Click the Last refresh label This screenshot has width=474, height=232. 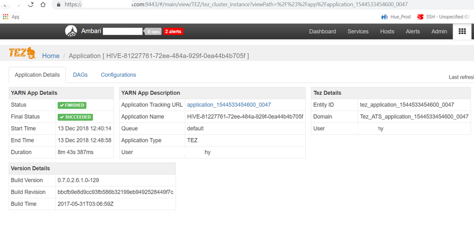pos(461,77)
